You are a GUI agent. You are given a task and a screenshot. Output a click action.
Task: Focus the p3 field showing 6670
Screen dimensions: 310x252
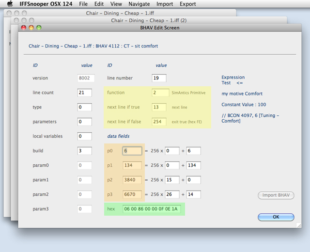coord(132,194)
